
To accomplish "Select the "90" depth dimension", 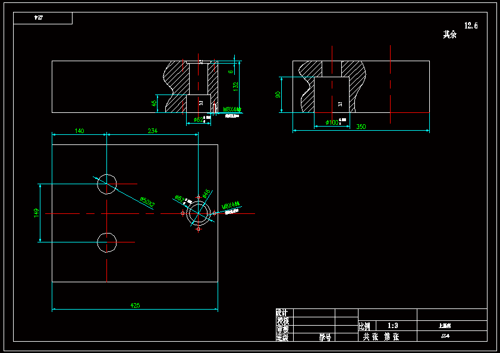I will [278, 94].
